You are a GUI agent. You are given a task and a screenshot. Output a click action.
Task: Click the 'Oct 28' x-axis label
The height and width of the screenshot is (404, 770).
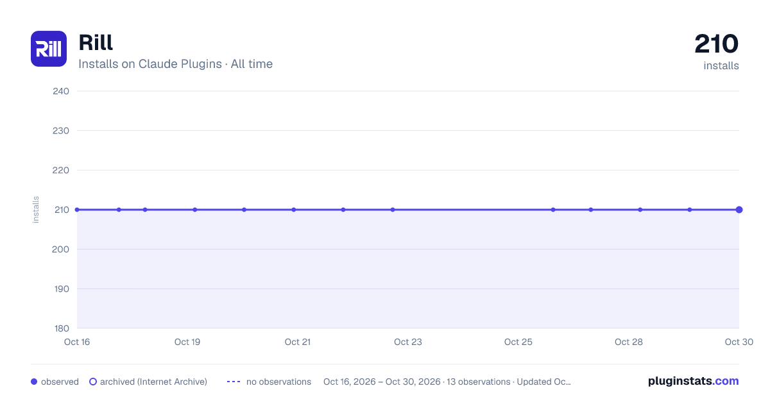point(629,342)
